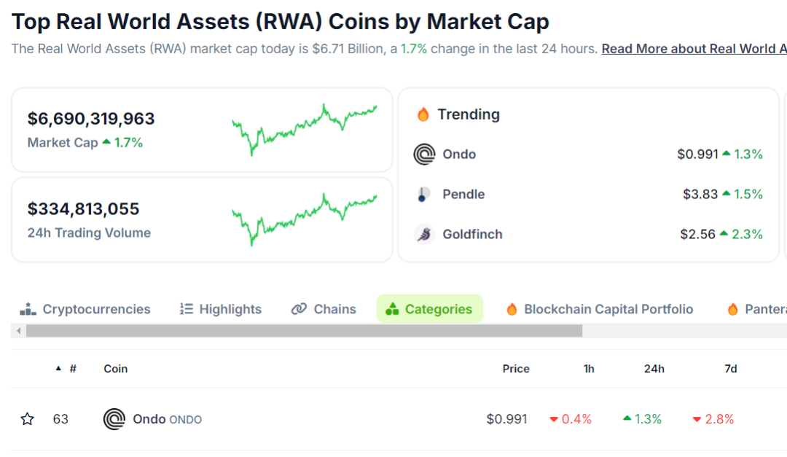Click the scrollbar left arrow
The image size is (787, 457).
[x=19, y=331]
